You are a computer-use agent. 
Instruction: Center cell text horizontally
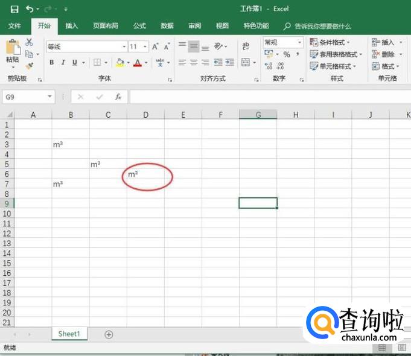[x=194, y=62]
